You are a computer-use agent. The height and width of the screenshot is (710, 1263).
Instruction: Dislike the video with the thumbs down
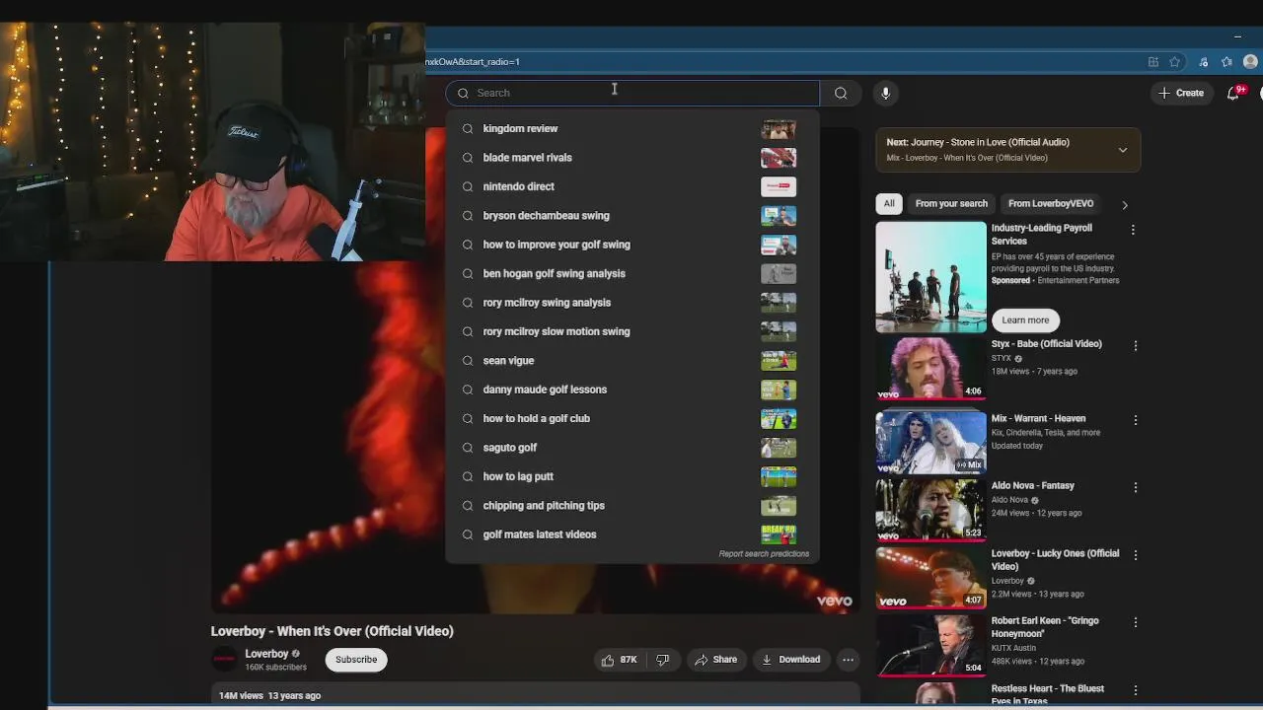coord(663,660)
